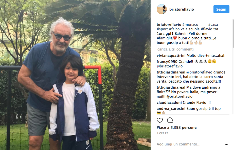Follow the account with the Segui button

[221, 9]
